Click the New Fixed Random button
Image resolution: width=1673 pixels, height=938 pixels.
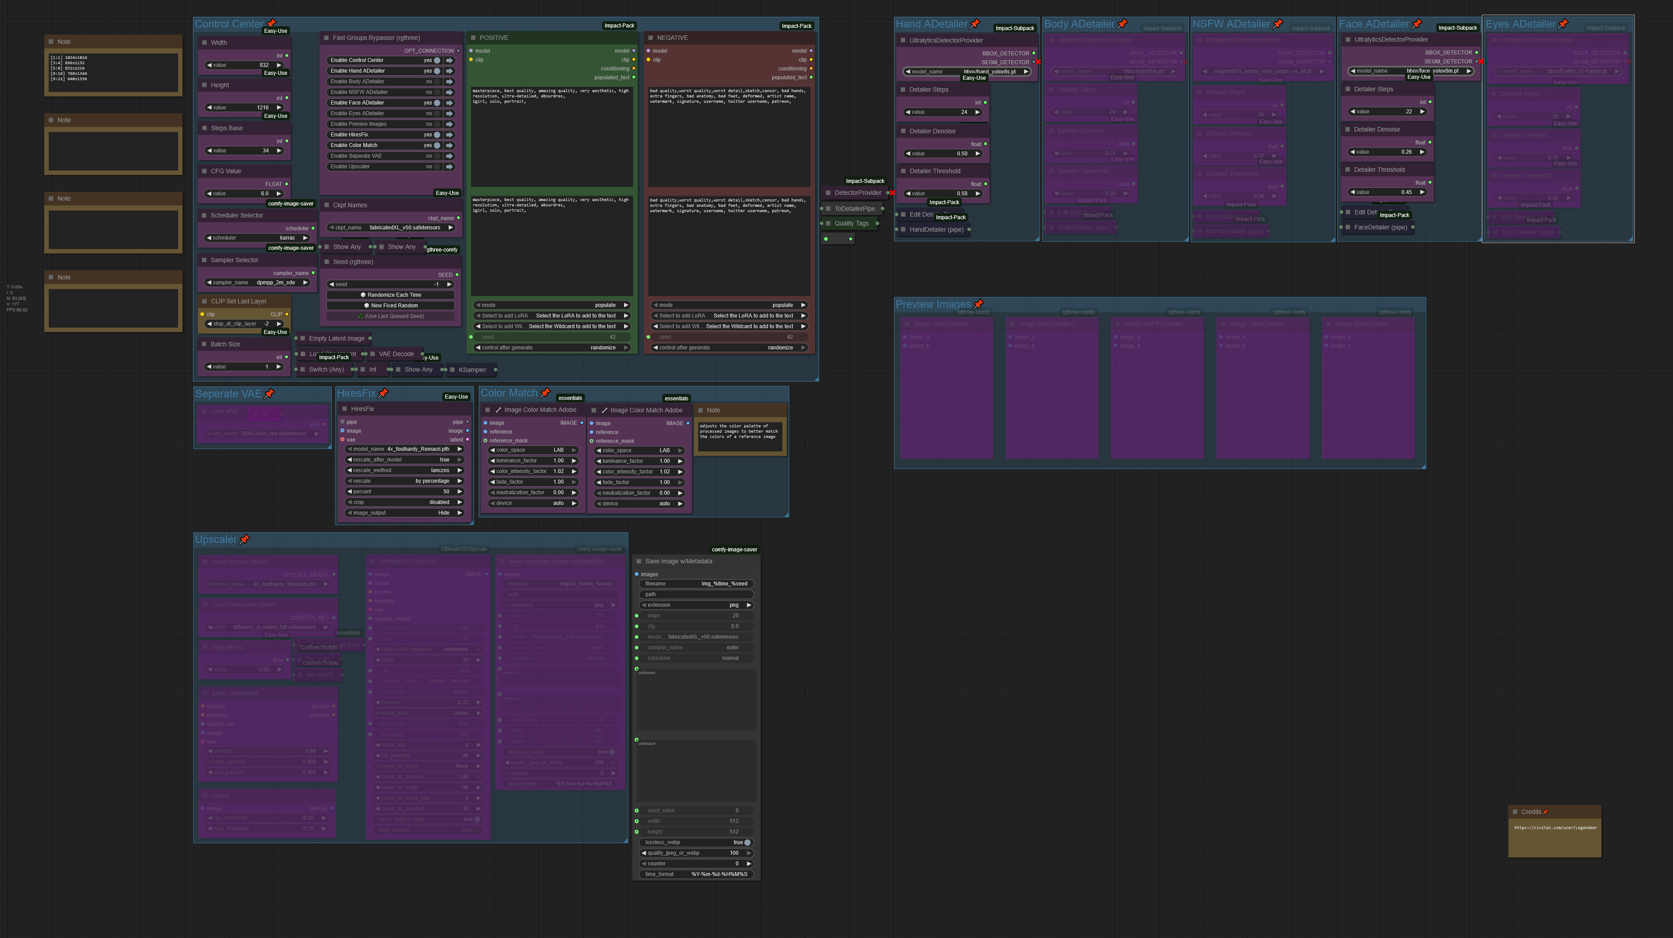[x=390, y=306]
